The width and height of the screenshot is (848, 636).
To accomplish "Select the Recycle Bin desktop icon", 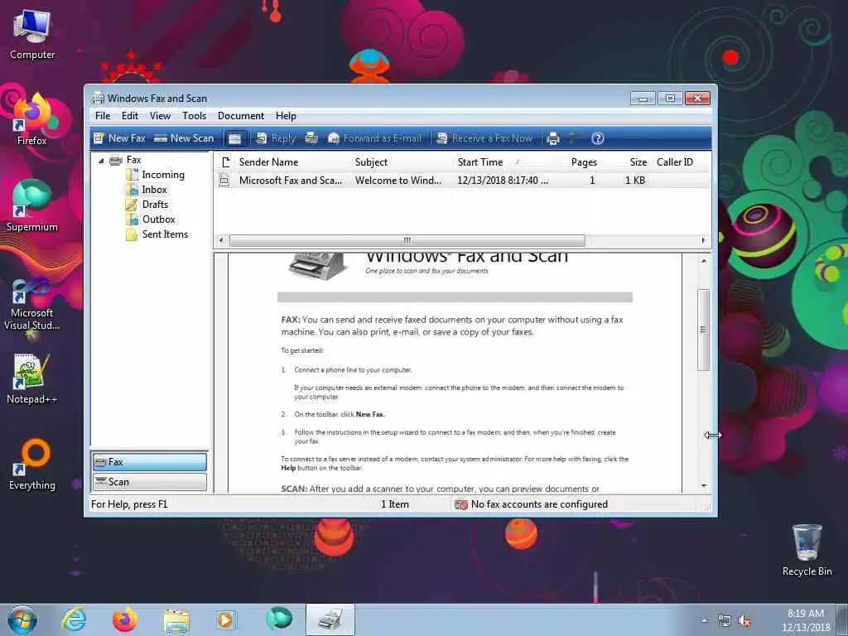I will click(x=807, y=550).
